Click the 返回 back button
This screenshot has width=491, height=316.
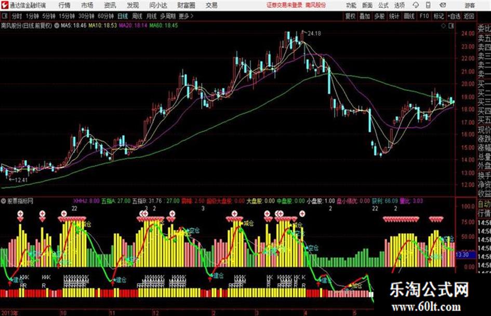[469, 16]
